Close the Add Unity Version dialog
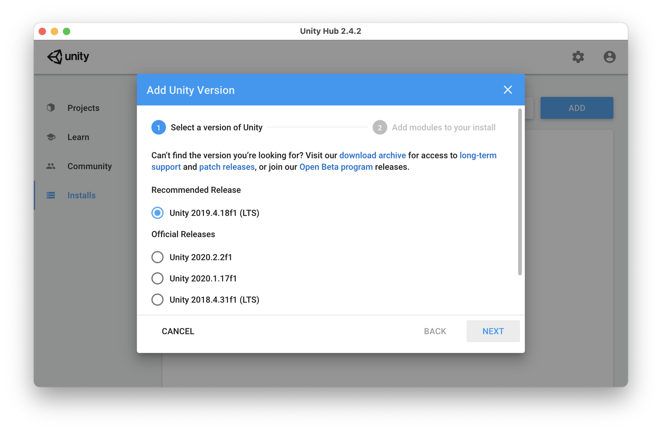This screenshot has width=662, height=432. [507, 90]
